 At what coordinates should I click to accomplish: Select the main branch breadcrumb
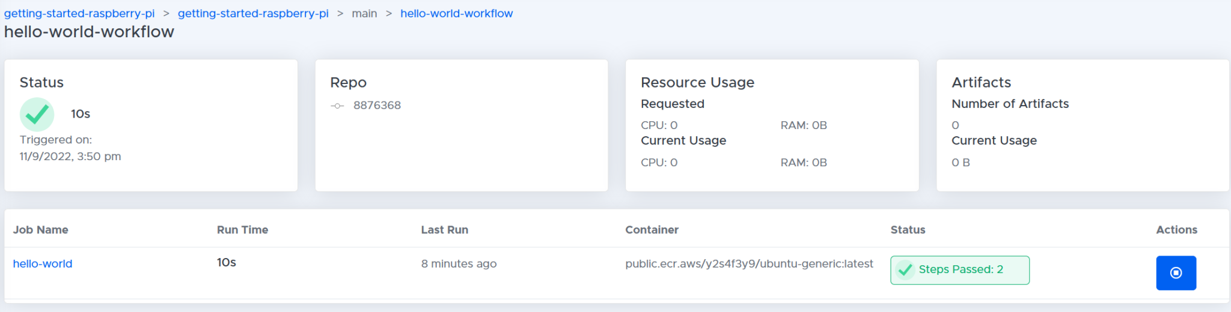(364, 13)
